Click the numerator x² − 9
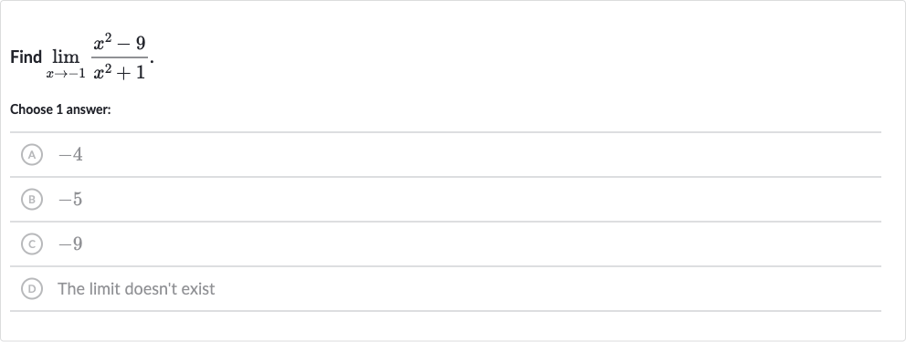The height and width of the screenshot is (342, 906). point(120,44)
